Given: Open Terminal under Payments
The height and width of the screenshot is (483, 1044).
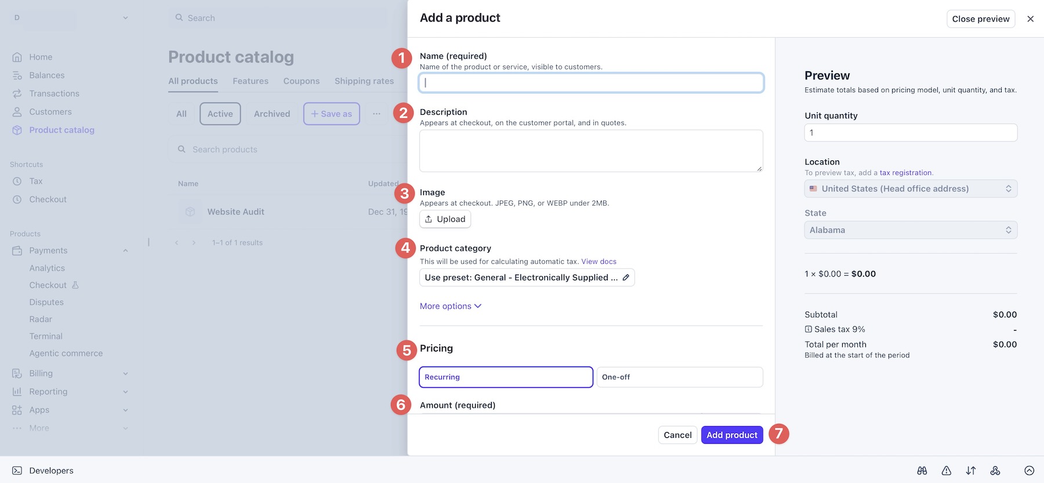Looking at the screenshot, I should pyautogui.click(x=46, y=336).
